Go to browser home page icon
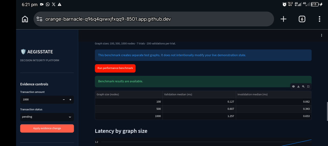 pos(25,19)
